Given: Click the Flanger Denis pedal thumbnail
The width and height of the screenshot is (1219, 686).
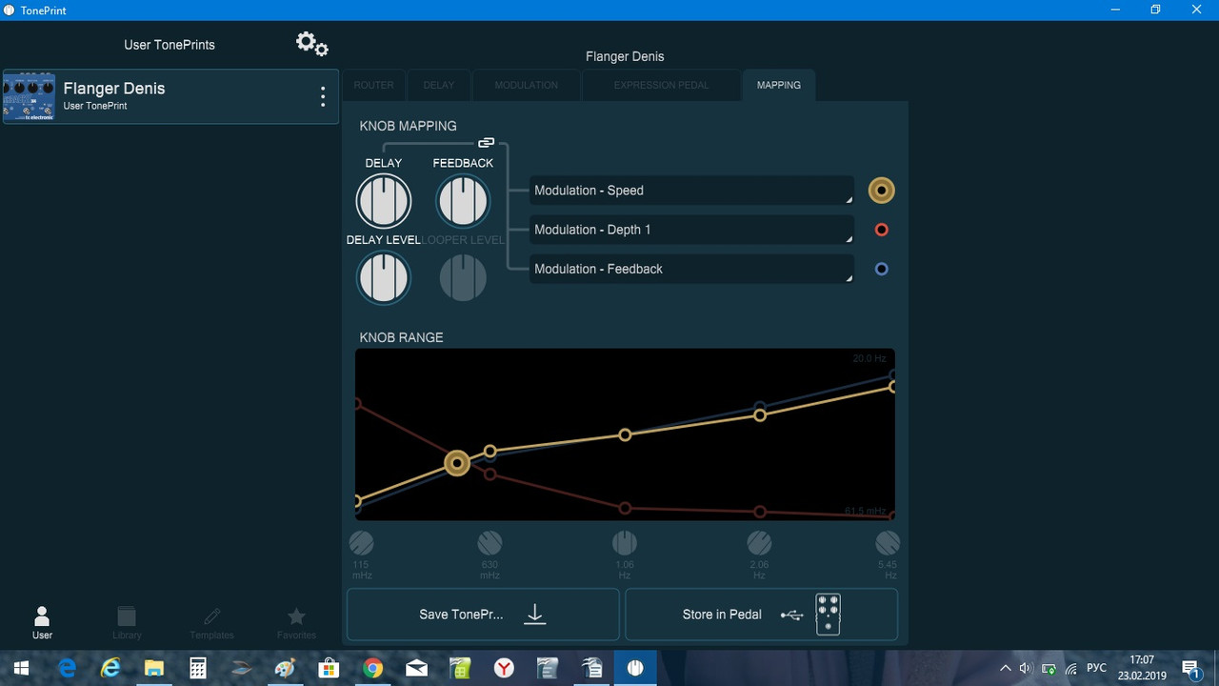Looking at the screenshot, I should [29, 96].
